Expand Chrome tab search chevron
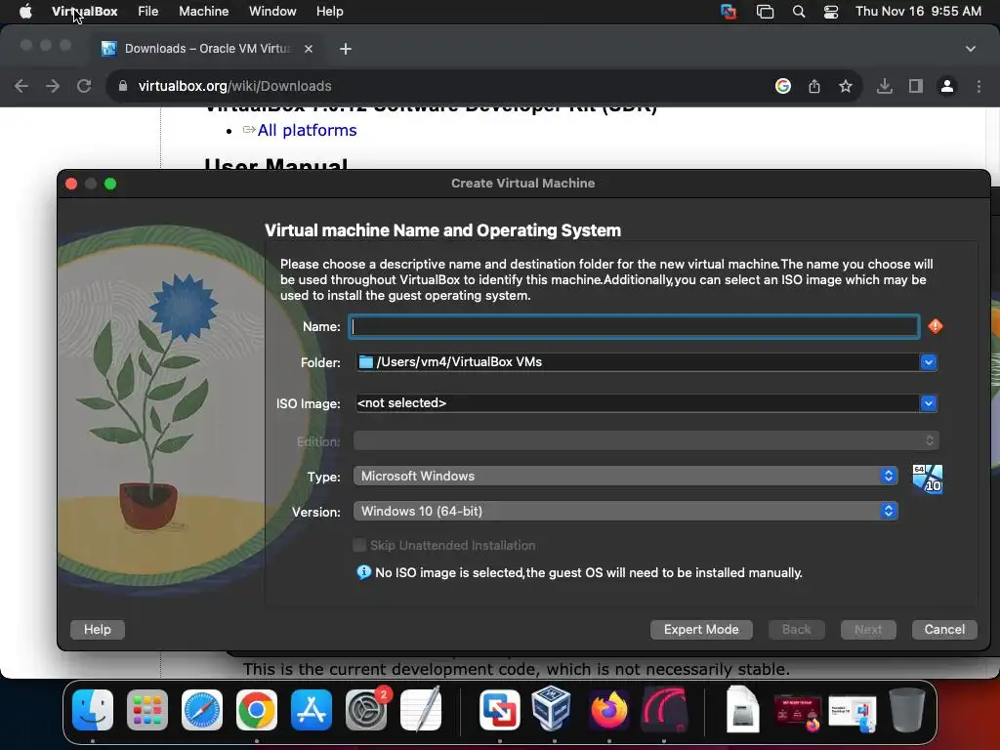The height and width of the screenshot is (750, 1000). pyautogui.click(x=971, y=49)
